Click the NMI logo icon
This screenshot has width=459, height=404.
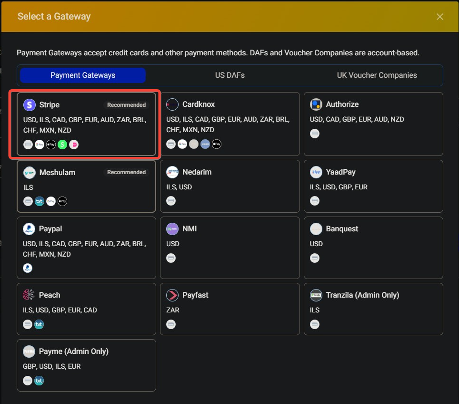coord(172,229)
